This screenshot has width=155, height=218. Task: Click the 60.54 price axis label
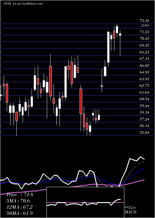pyautogui.click(x=144, y=99)
